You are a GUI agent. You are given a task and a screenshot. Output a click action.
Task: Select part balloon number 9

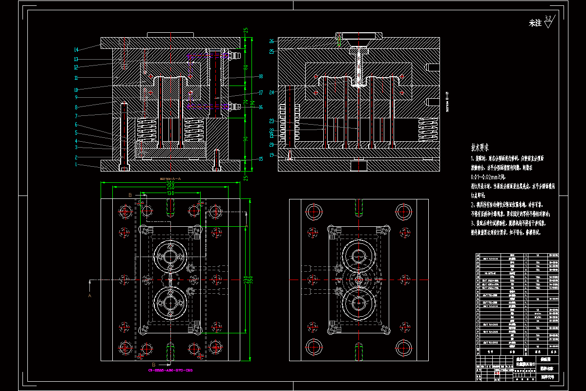click(76, 98)
